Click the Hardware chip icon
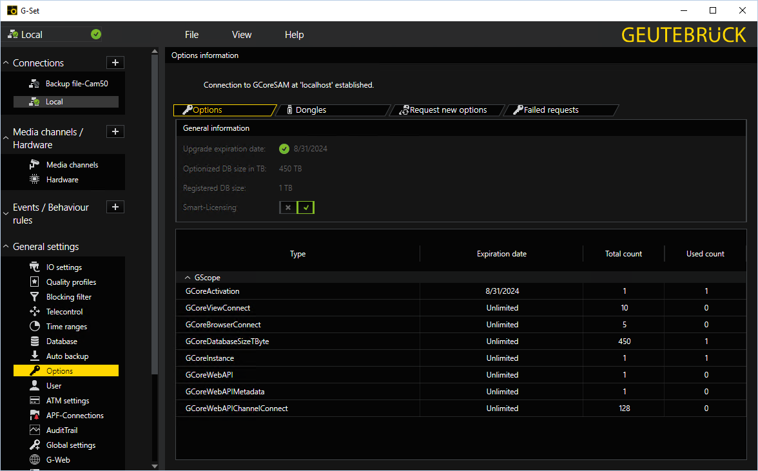The height and width of the screenshot is (471, 758). pos(35,180)
